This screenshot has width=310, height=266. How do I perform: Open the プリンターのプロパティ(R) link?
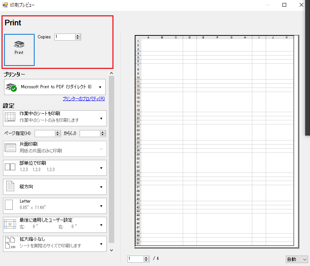click(x=84, y=99)
